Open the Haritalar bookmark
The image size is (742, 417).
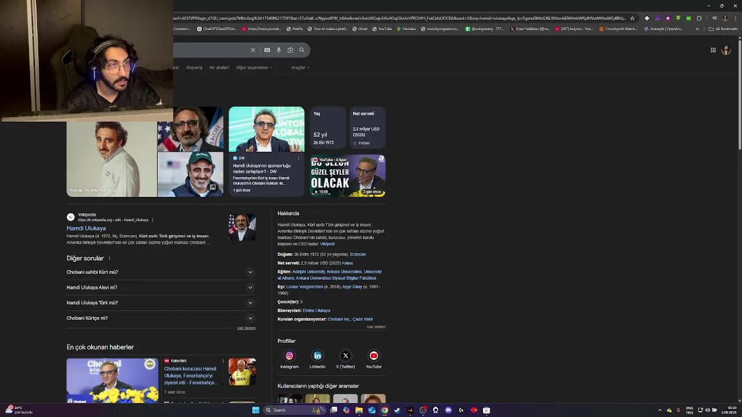(x=406, y=29)
